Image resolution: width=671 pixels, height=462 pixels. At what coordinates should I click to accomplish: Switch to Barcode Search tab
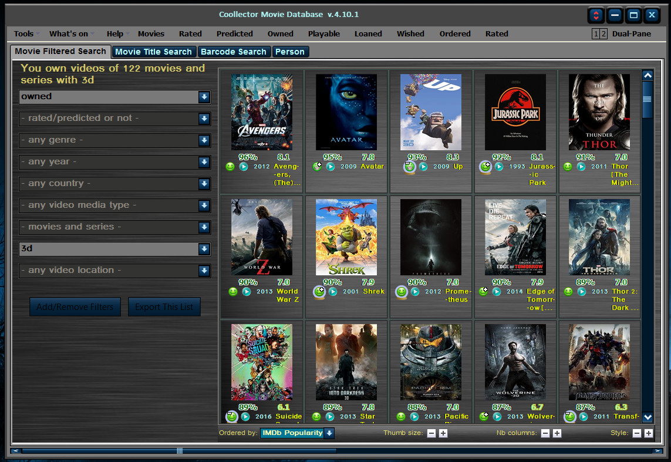(234, 52)
